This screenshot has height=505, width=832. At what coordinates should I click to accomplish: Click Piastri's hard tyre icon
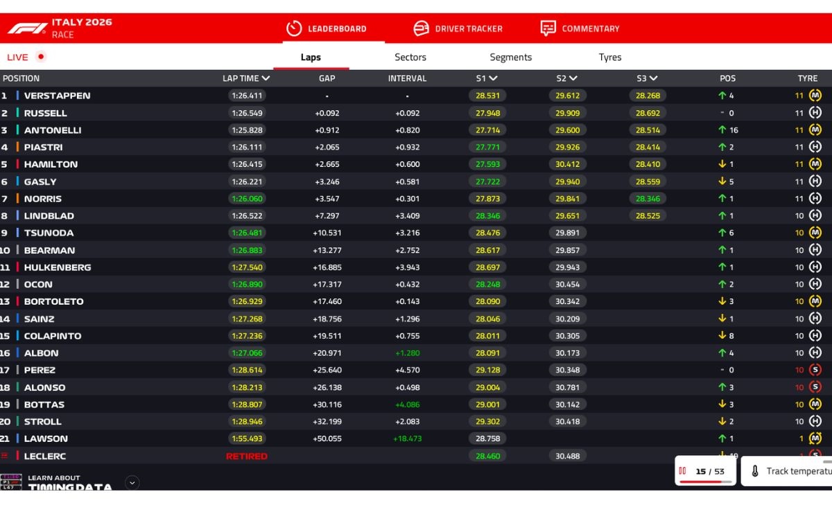click(x=815, y=147)
